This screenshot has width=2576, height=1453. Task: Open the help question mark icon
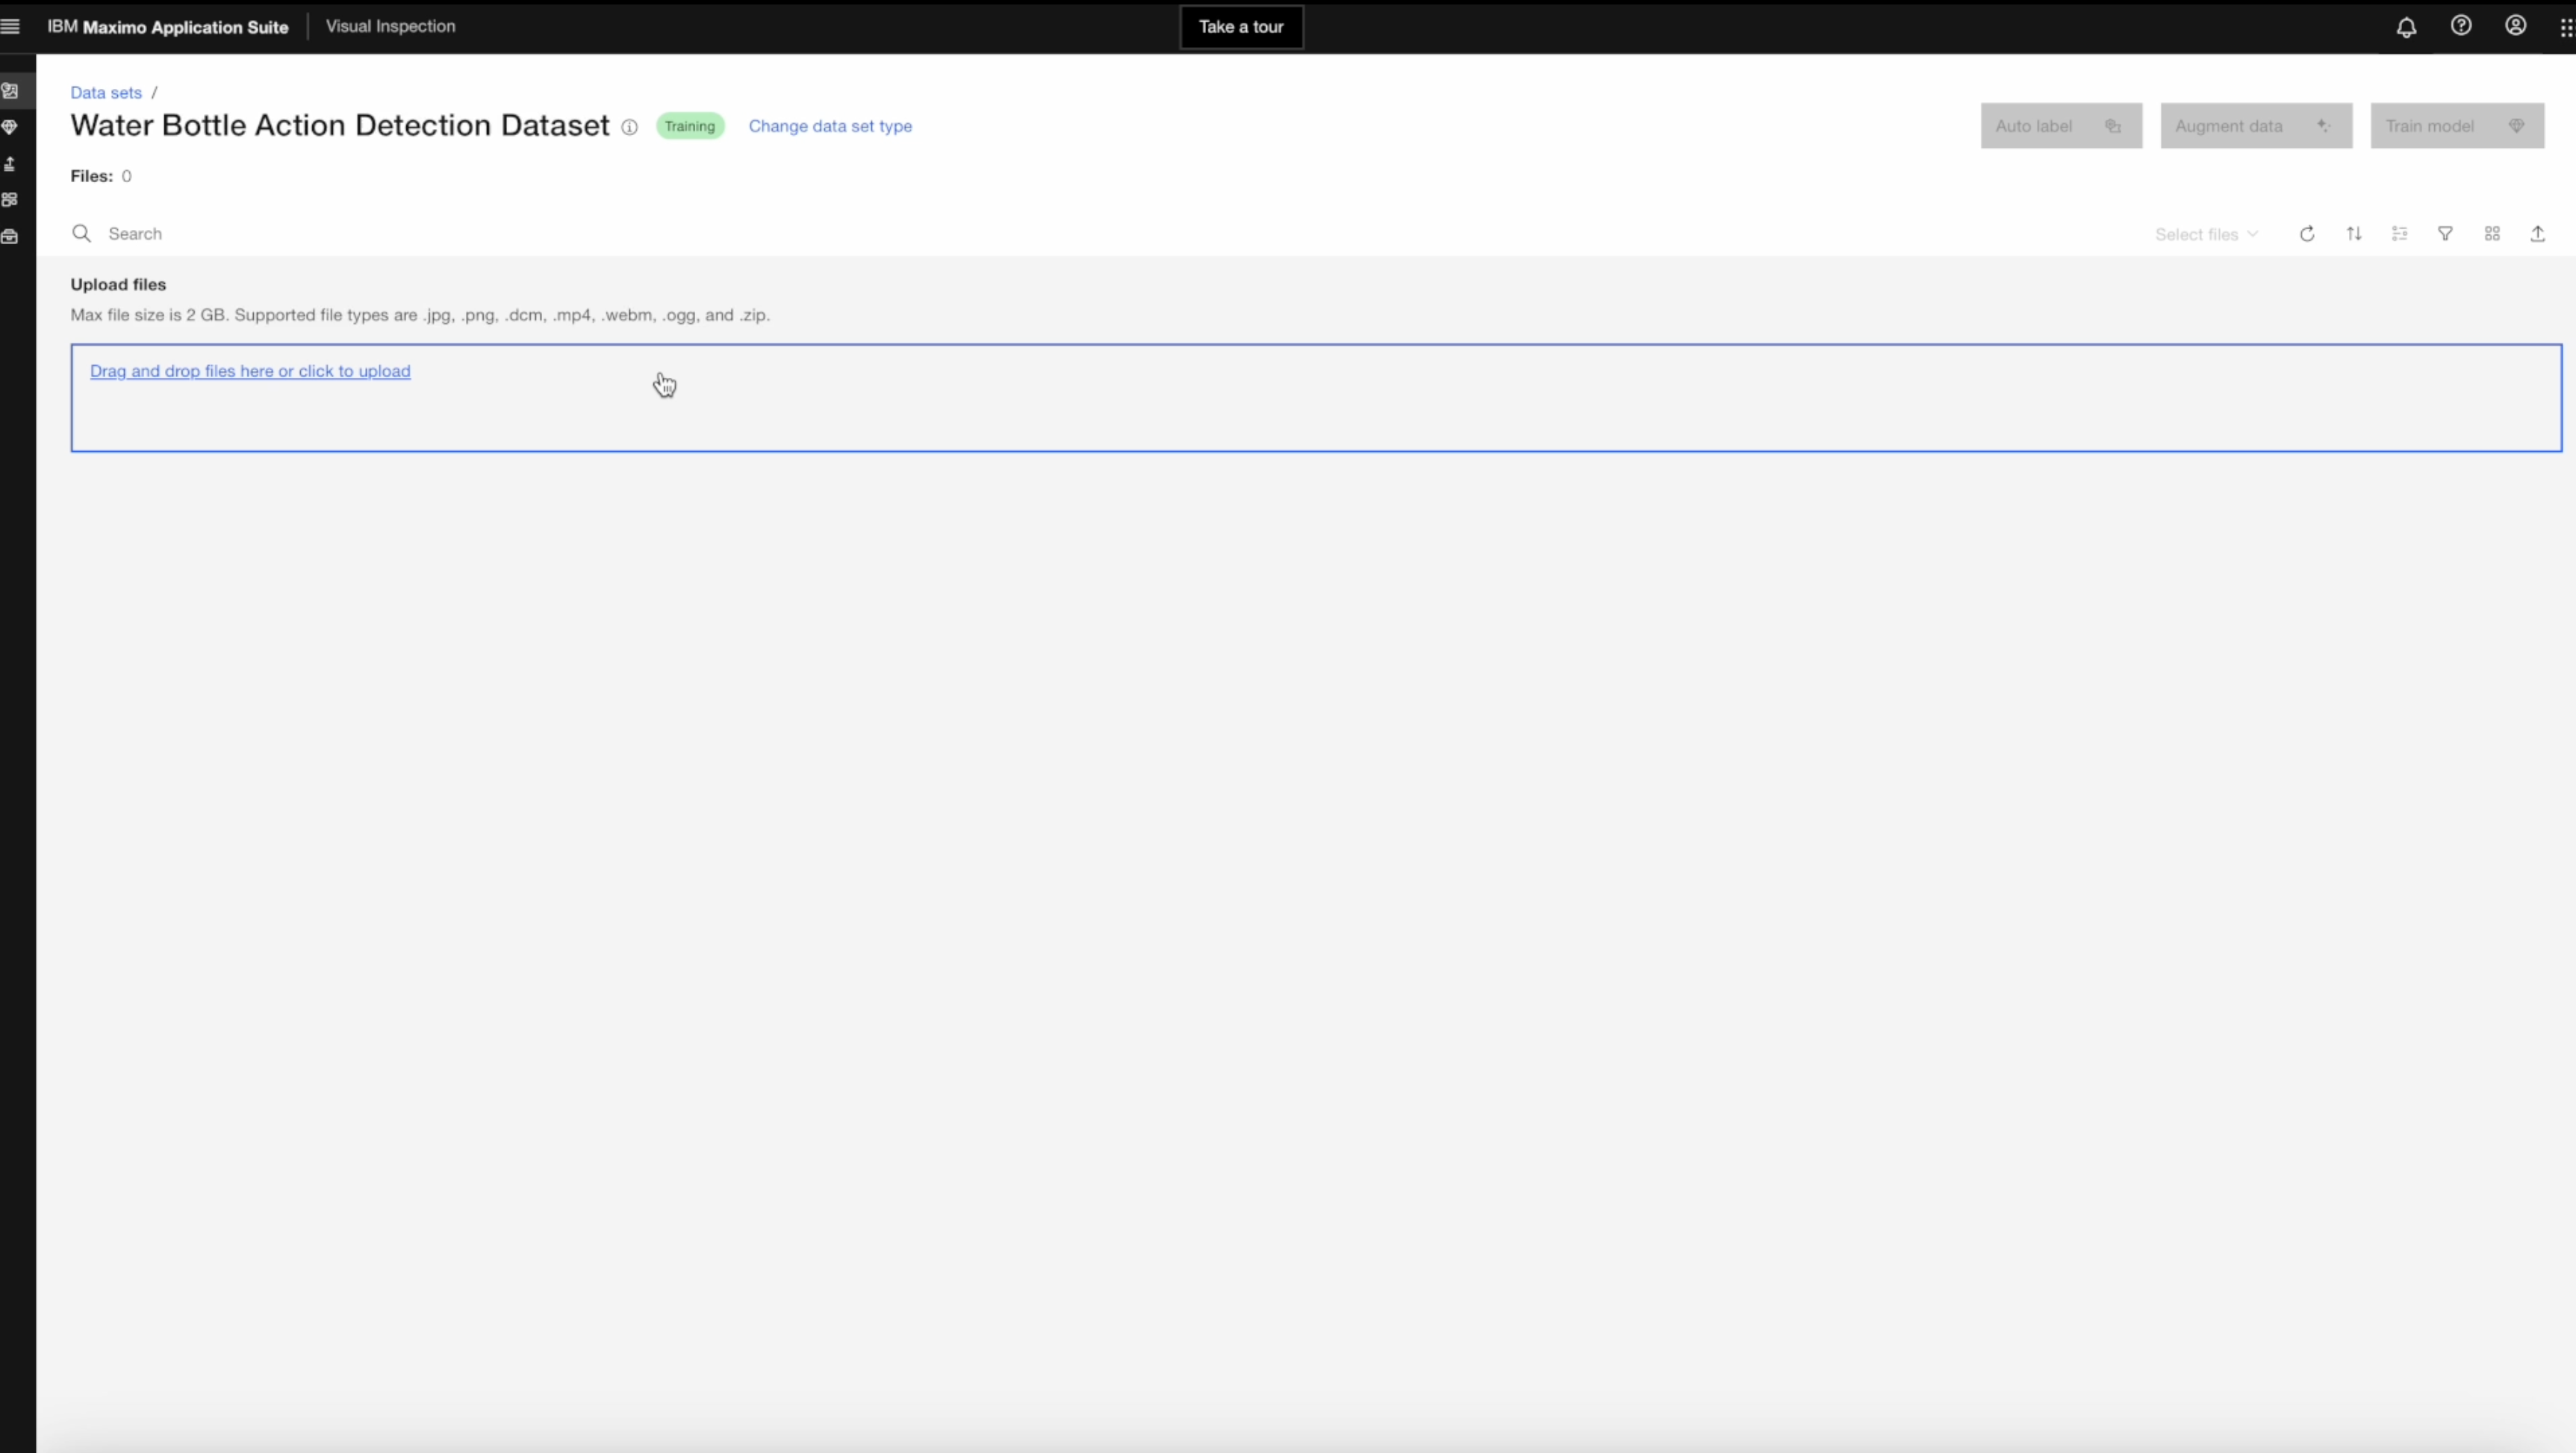pos(2461,26)
